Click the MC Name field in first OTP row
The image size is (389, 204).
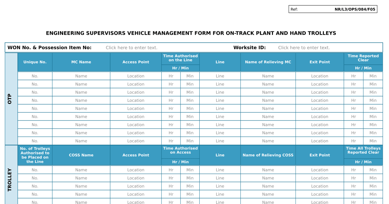click(81, 76)
